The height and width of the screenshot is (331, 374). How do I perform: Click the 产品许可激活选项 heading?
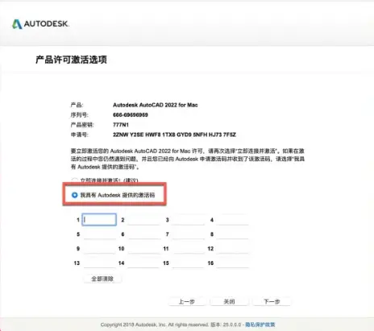click(x=71, y=60)
